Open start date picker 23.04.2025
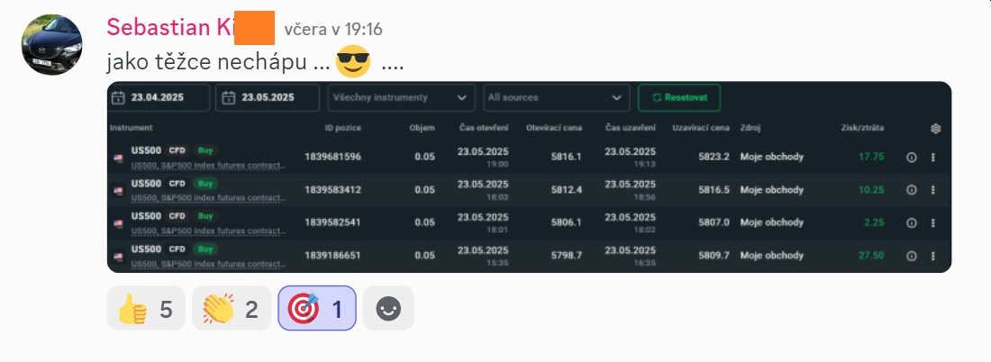The image size is (991, 362). pos(159,97)
